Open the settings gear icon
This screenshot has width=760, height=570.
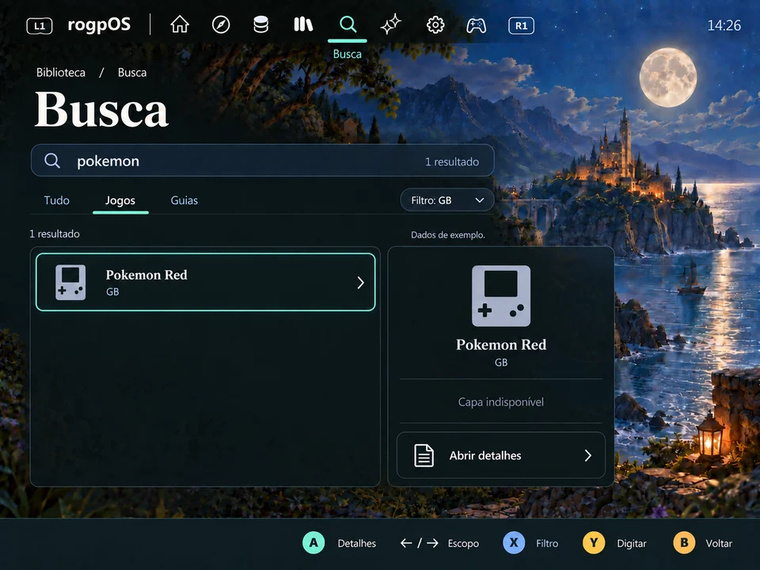point(435,25)
